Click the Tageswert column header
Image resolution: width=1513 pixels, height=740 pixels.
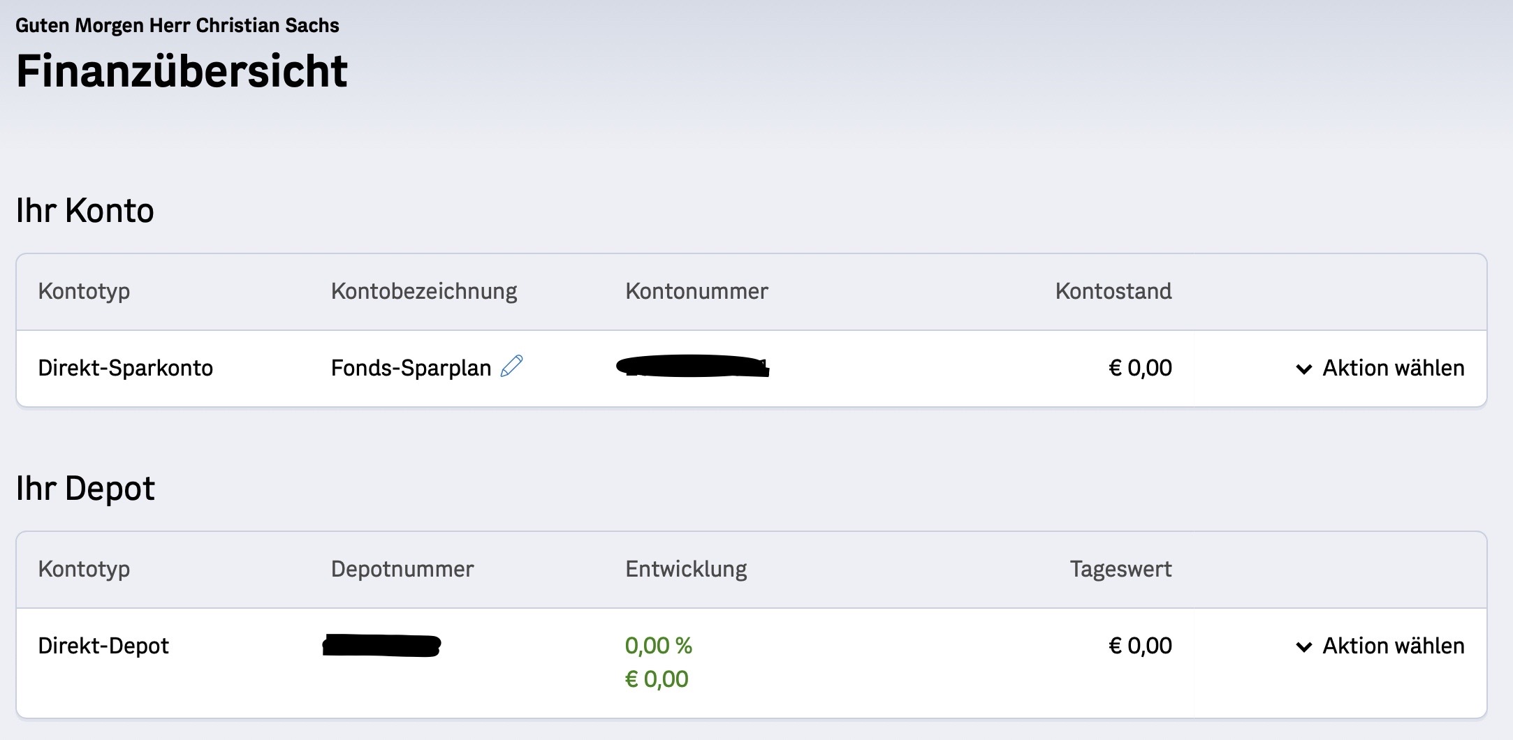tap(1120, 569)
